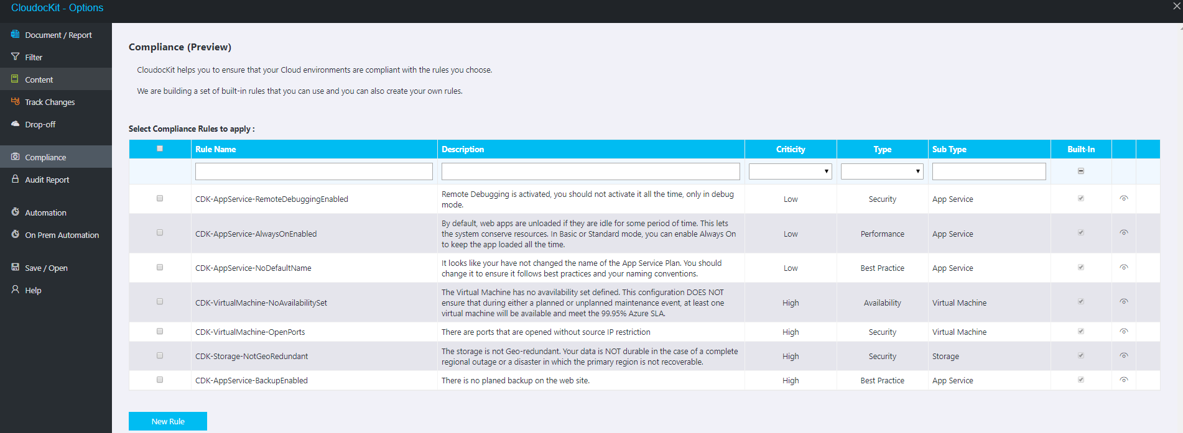Toggle Built-In checkbox for CDK-AppService-RemoteDebuggingEnabled row
Image resolution: width=1183 pixels, height=433 pixels.
click(1081, 198)
